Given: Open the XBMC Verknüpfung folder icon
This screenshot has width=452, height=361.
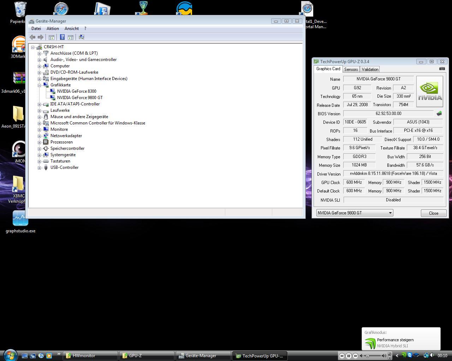Looking at the screenshot, I should (x=18, y=183).
